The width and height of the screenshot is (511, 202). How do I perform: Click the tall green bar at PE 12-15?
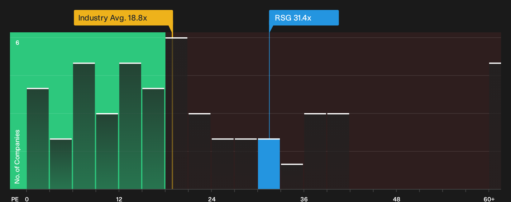coord(130,126)
